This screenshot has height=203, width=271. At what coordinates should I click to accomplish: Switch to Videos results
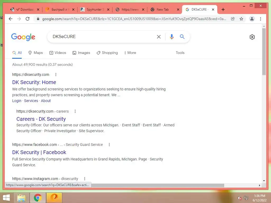click(x=58, y=53)
